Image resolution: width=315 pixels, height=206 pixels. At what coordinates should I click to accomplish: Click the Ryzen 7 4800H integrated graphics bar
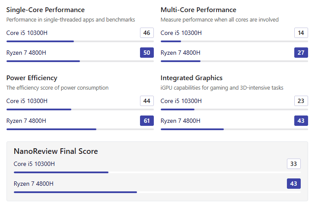234,129
